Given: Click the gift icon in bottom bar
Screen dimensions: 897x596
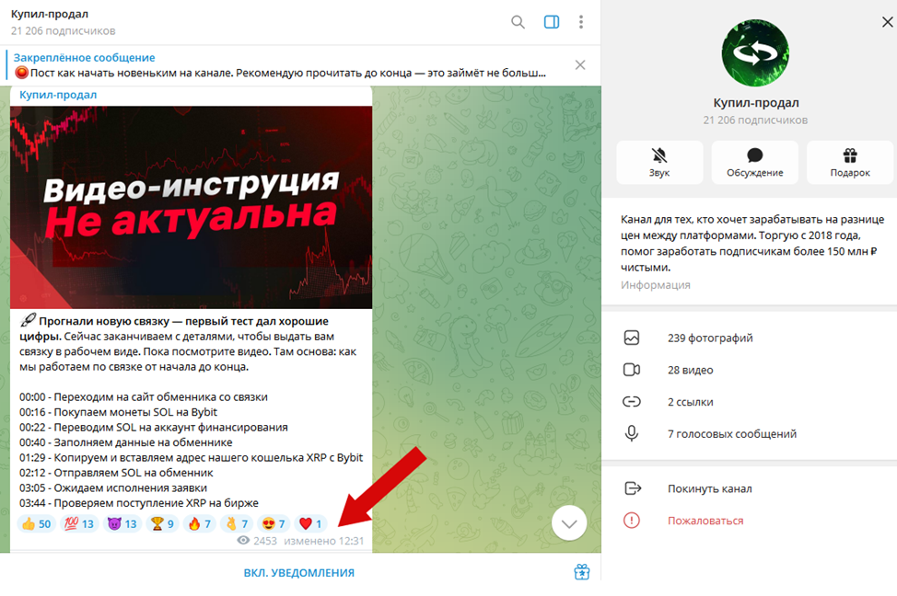Looking at the screenshot, I should [582, 572].
